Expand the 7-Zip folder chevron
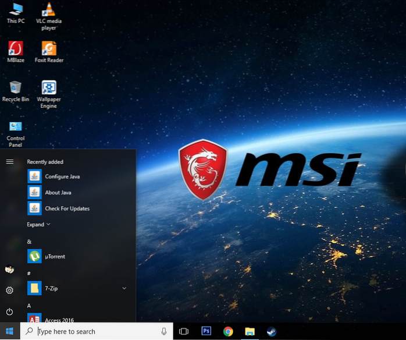The height and width of the screenshot is (340, 406). [x=124, y=288]
